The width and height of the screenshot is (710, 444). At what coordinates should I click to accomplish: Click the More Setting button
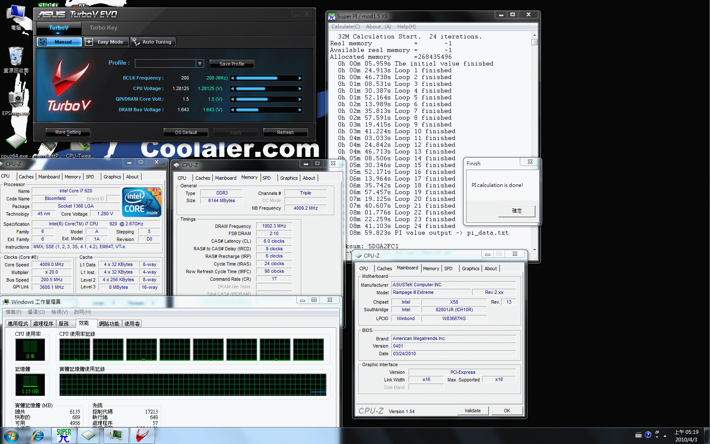tap(68, 132)
